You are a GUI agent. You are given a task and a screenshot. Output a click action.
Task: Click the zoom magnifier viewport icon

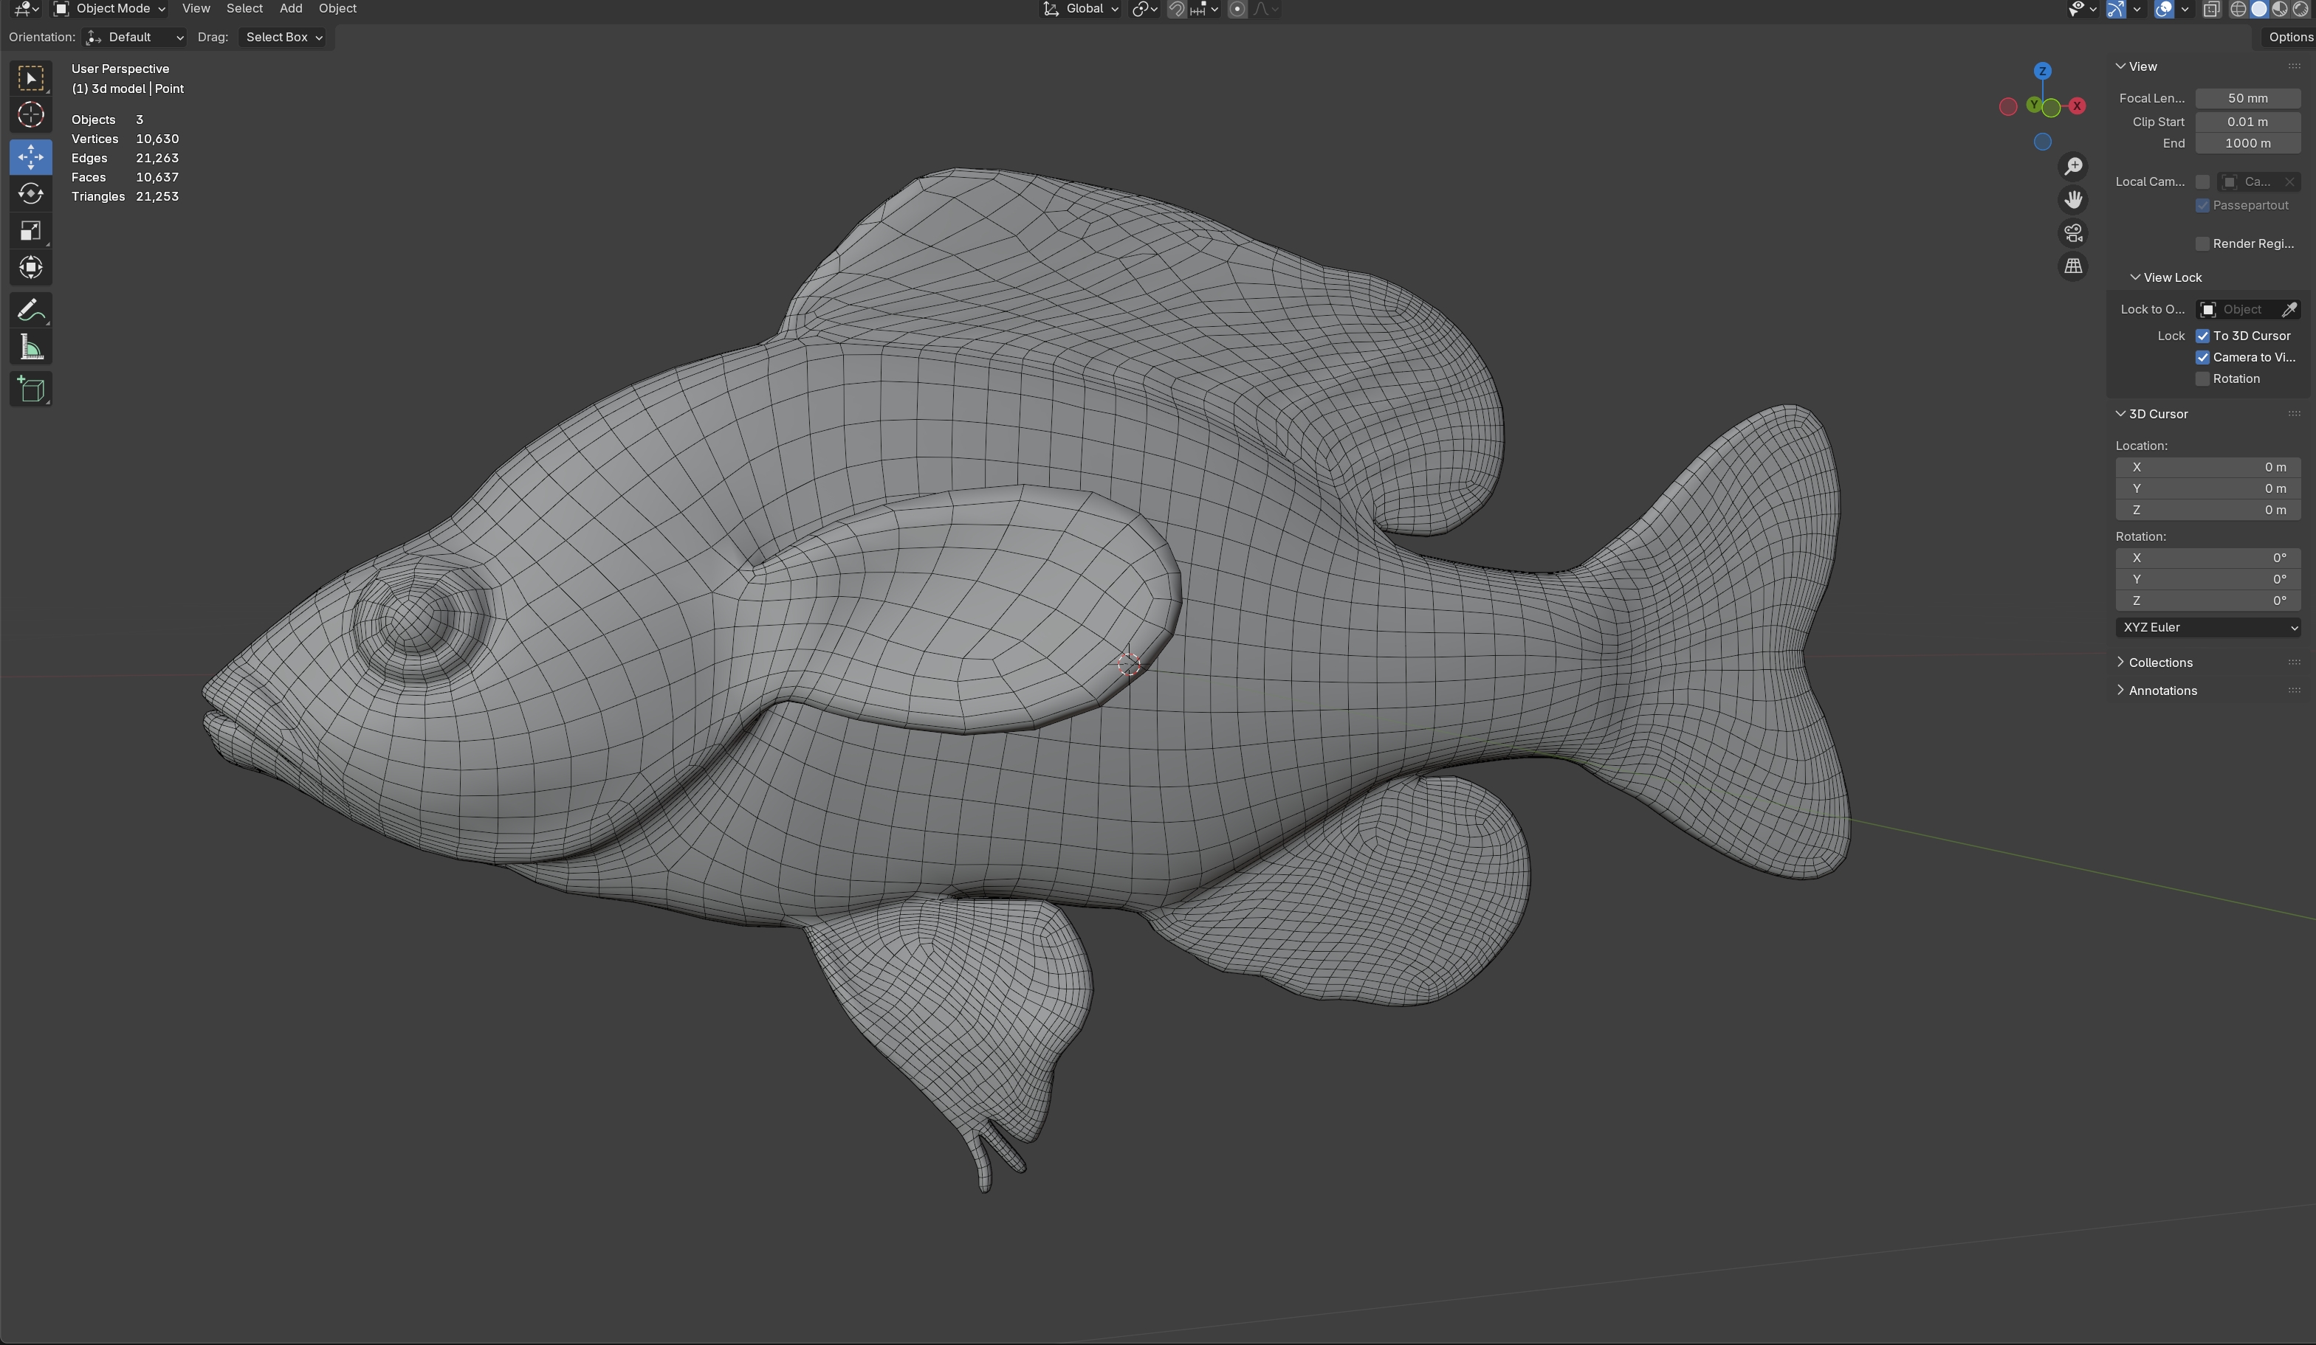point(2072,166)
